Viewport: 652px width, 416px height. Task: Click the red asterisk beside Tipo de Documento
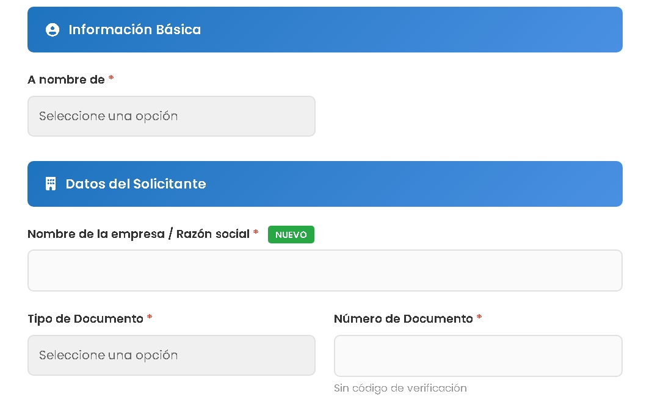click(150, 318)
